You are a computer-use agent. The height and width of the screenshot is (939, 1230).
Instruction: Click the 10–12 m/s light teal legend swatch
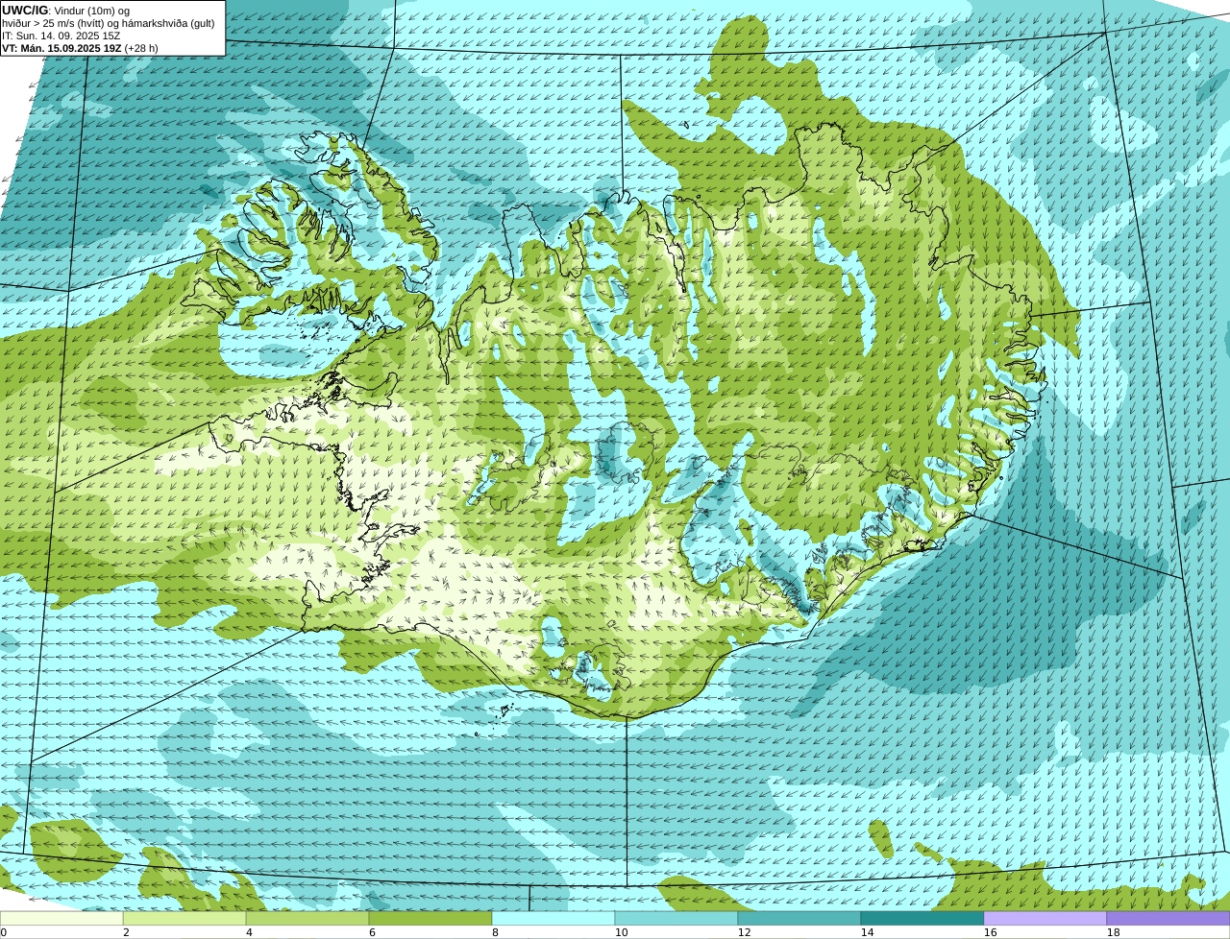(676, 918)
